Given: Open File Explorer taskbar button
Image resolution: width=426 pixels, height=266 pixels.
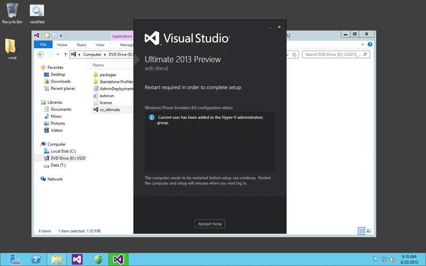Looking at the screenshot, I should pos(56,259).
